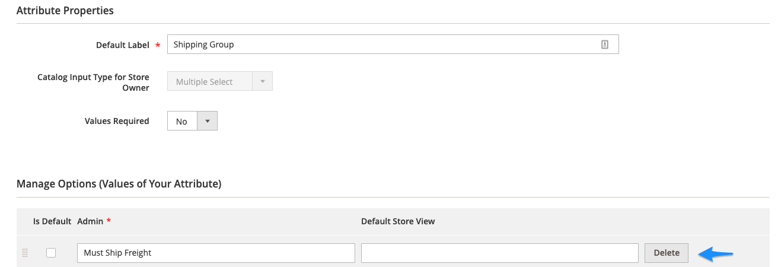Click the arrow beside Multiple Select

[262, 82]
